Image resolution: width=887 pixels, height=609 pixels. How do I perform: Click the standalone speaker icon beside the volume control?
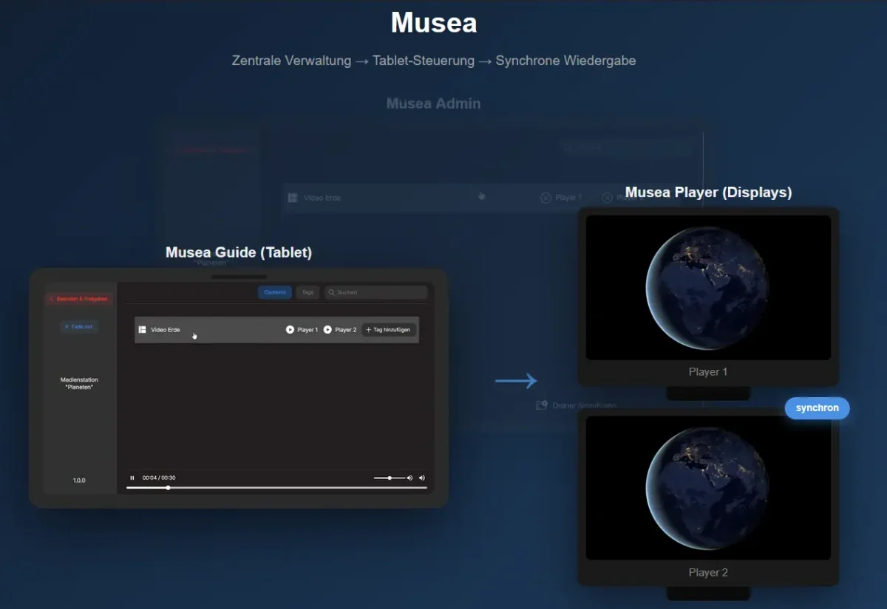[x=422, y=478]
